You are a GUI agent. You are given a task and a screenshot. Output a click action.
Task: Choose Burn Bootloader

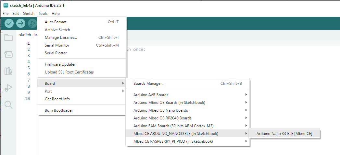point(82,110)
